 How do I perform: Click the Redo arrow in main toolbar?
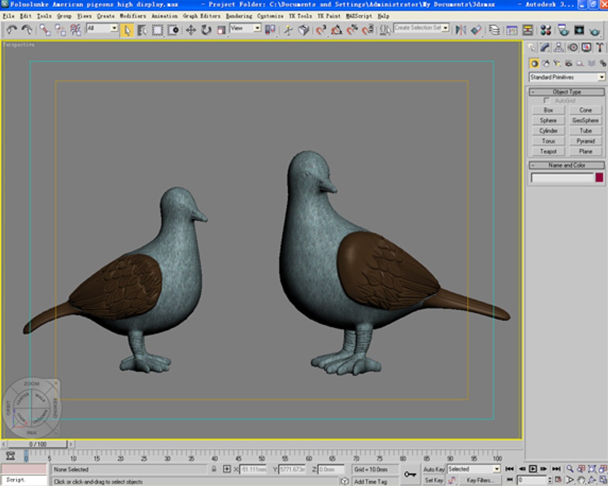point(27,30)
